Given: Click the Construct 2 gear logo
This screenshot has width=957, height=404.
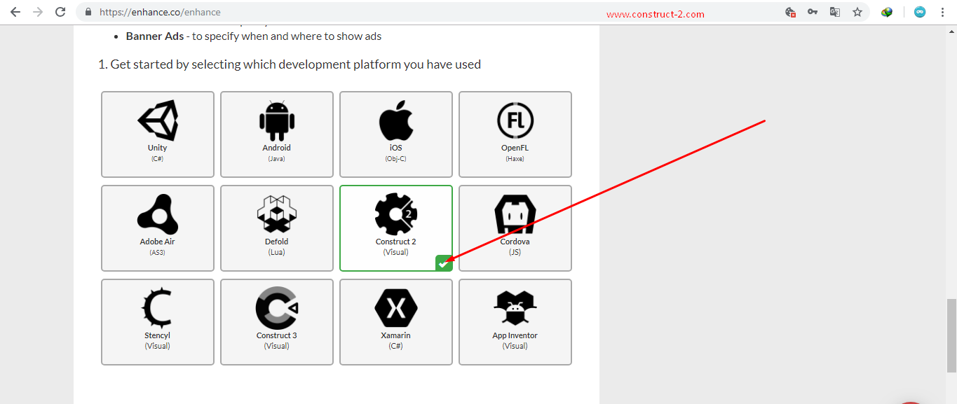Looking at the screenshot, I should click(396, 214).
